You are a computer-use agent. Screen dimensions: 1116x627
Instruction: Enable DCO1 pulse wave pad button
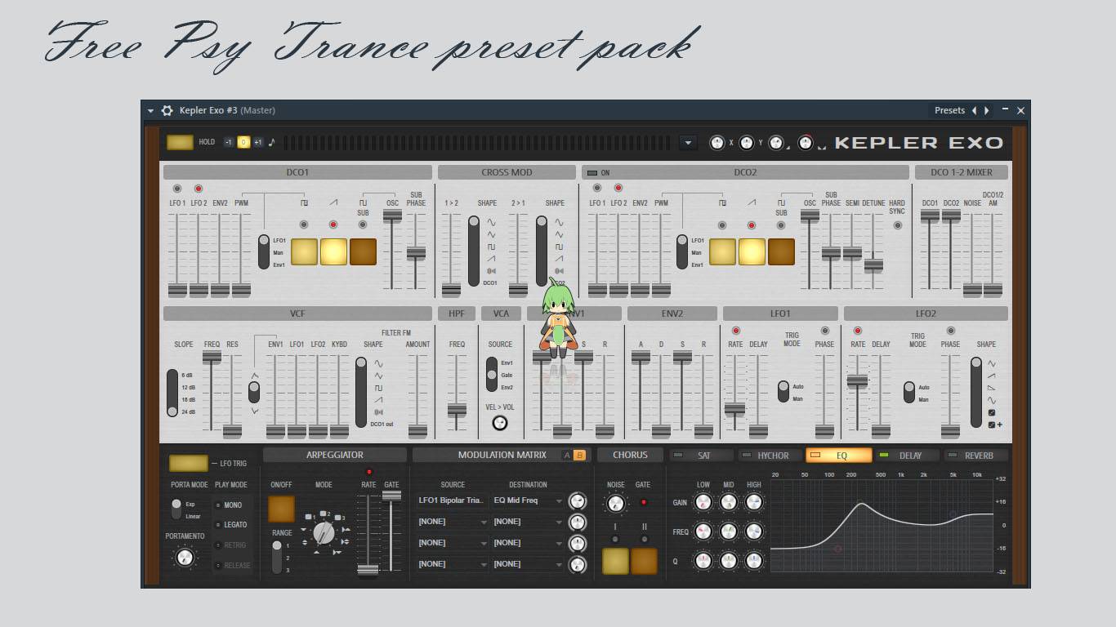(304, 251)
